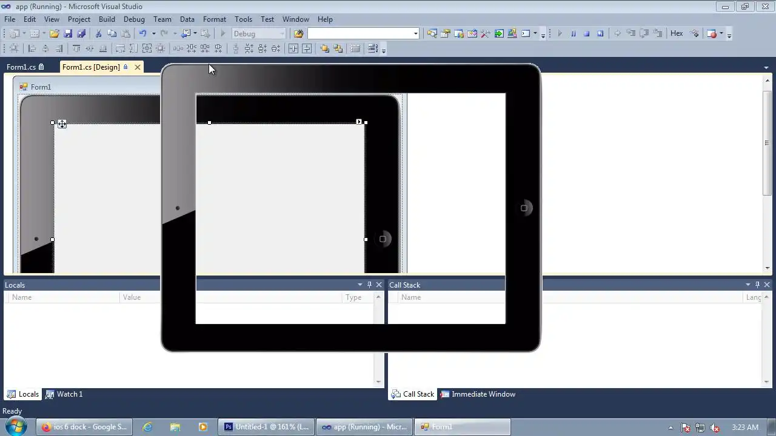Click the Save All icon
Screen dimensions: 776x436
(x=81, y=34)
